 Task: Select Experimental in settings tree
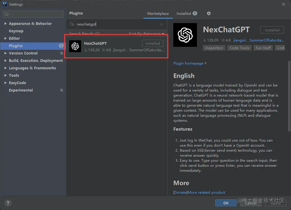21,90
